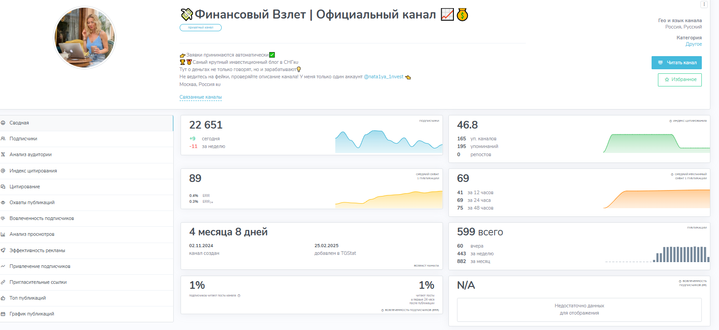Viewport: 719px width, 330px height.
Task: Click the Вовлеченность подписчиков sidebar icon
Action: [x=3, y=218]
